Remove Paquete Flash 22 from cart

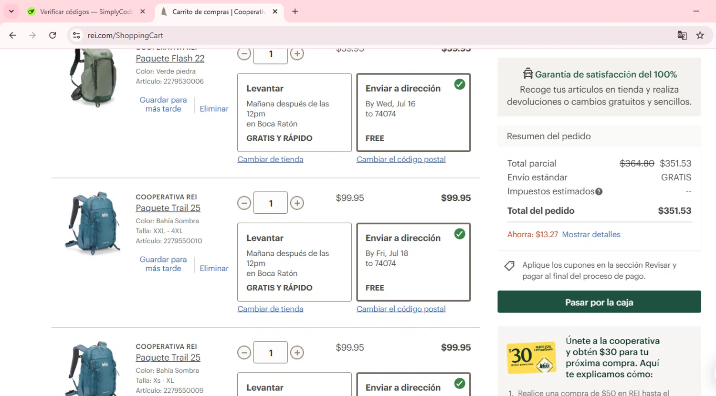[214, 109]
